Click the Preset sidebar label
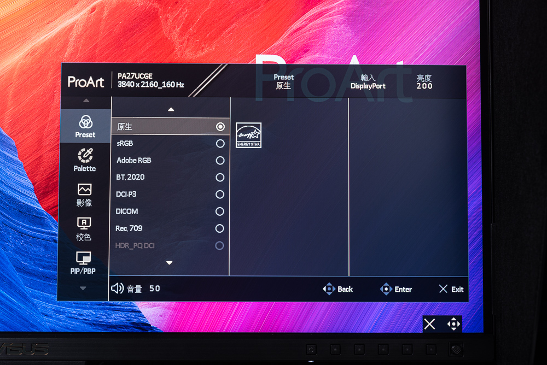The image size is (547, 365). [x=85, y=134]
